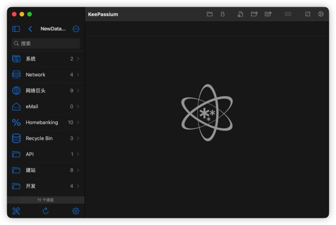The height and width of the screenshot is (225, 336).
Task: Click the Homebanking percent icon
Action: (x=16, y=123)
